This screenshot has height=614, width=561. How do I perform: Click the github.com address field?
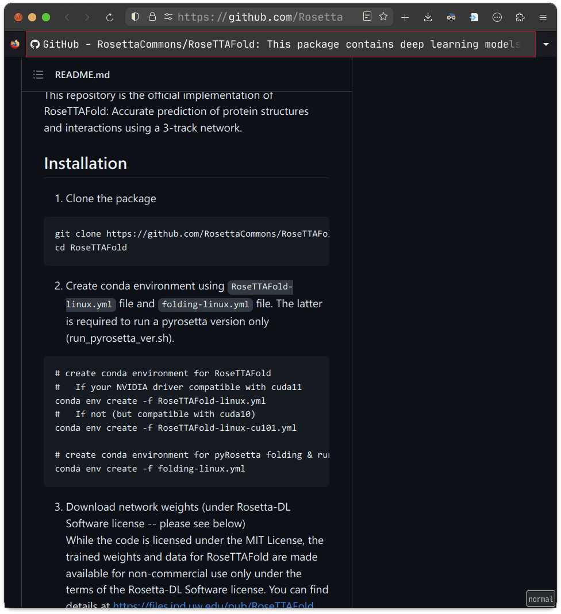tap(260, 17)
